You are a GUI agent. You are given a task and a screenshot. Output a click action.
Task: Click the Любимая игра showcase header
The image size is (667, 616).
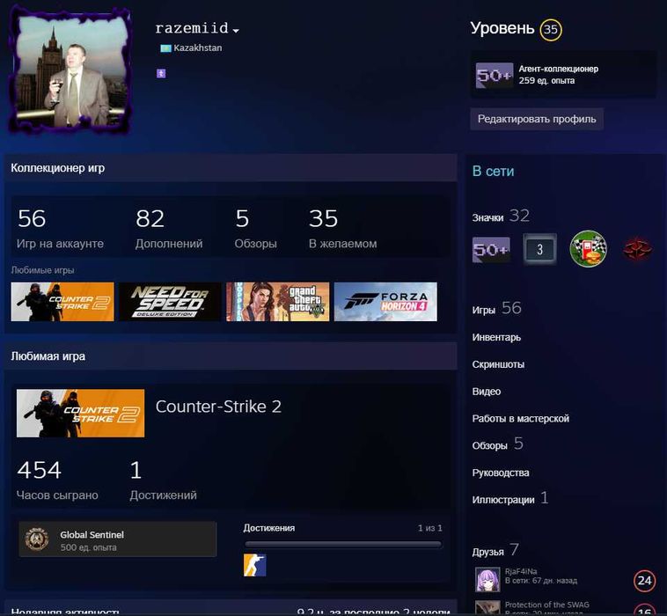pos(231,356)
